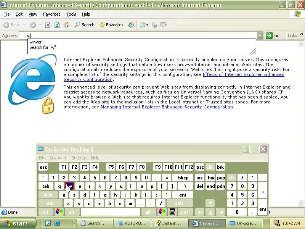
Task: Click the del key on keyboard
Action: point(200,186)
